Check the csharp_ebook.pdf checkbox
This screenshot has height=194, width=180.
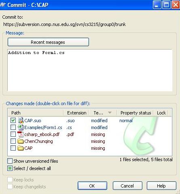tap(13, 134)
